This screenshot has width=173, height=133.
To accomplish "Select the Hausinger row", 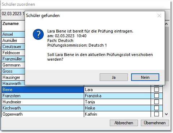I will coord(13,77).
